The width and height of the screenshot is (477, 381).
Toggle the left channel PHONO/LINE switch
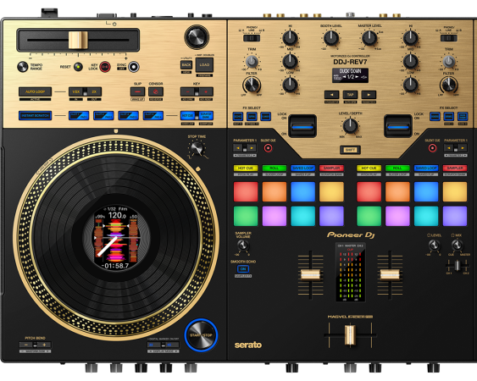tap(252, 38)
